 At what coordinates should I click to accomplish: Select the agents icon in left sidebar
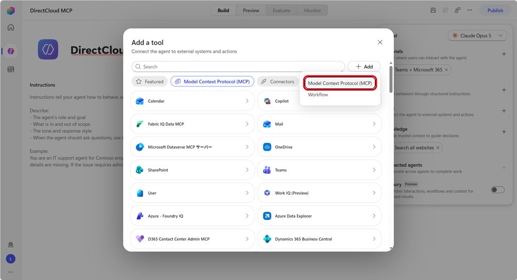click(10, 51)
